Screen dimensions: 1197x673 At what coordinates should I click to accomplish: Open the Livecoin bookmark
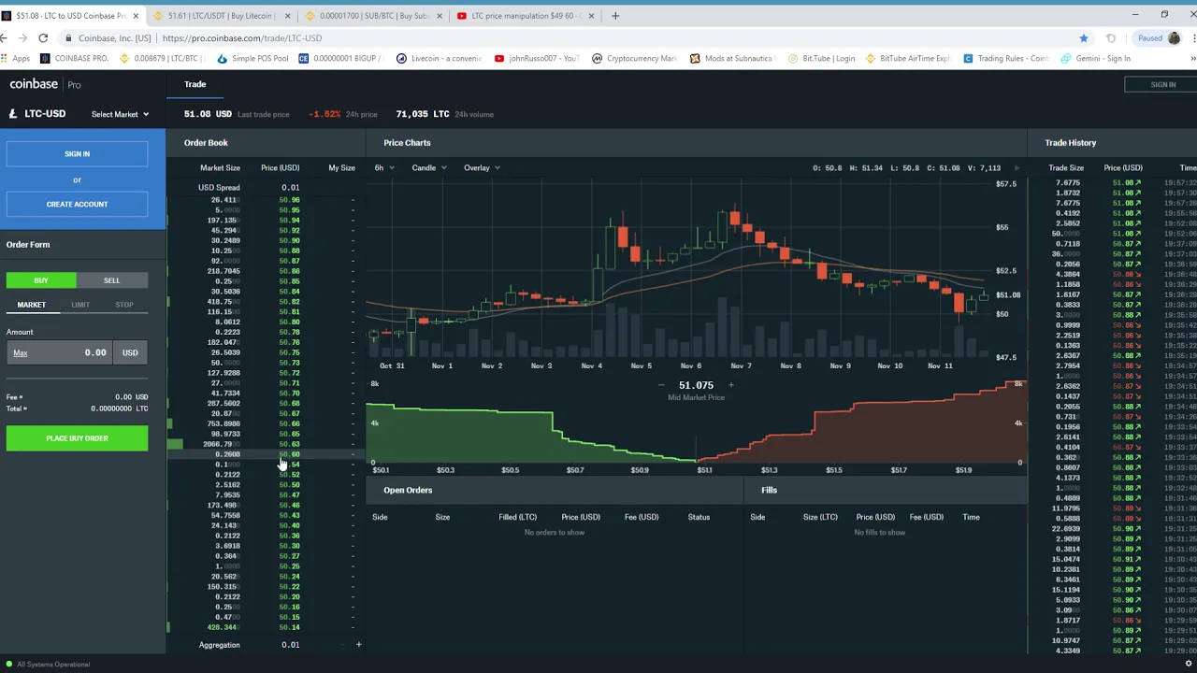tap(440, 58)
